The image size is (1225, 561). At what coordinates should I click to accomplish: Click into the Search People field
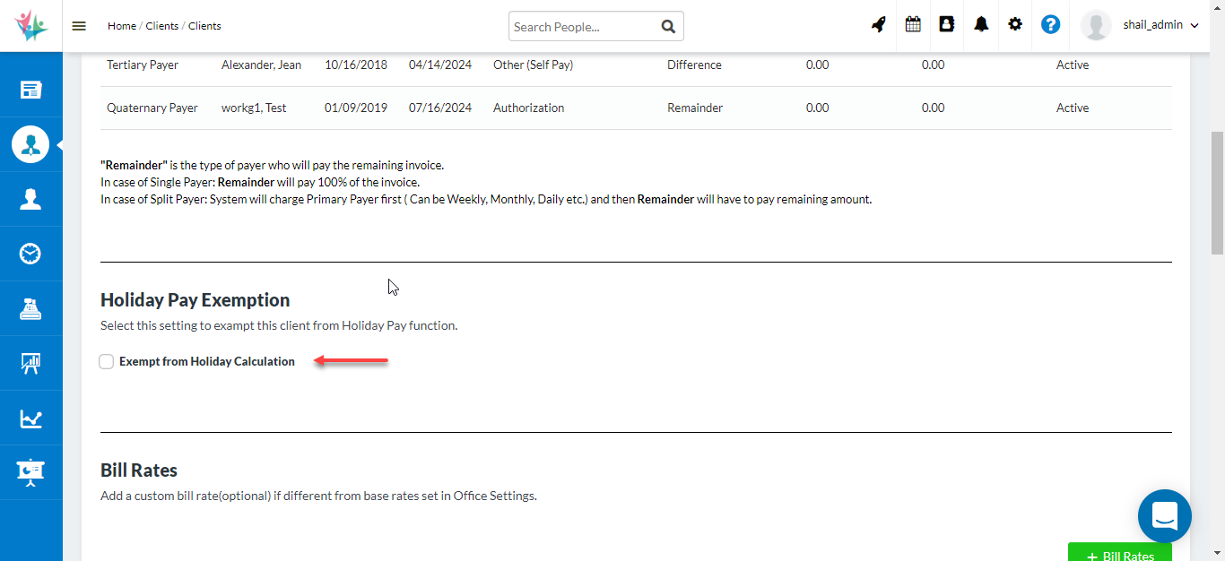pyautogui.click(x=581, y=27)
